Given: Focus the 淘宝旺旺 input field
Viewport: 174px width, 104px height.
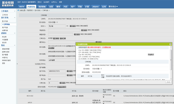Looking at the screenshot, I should [x=64, y=30].
